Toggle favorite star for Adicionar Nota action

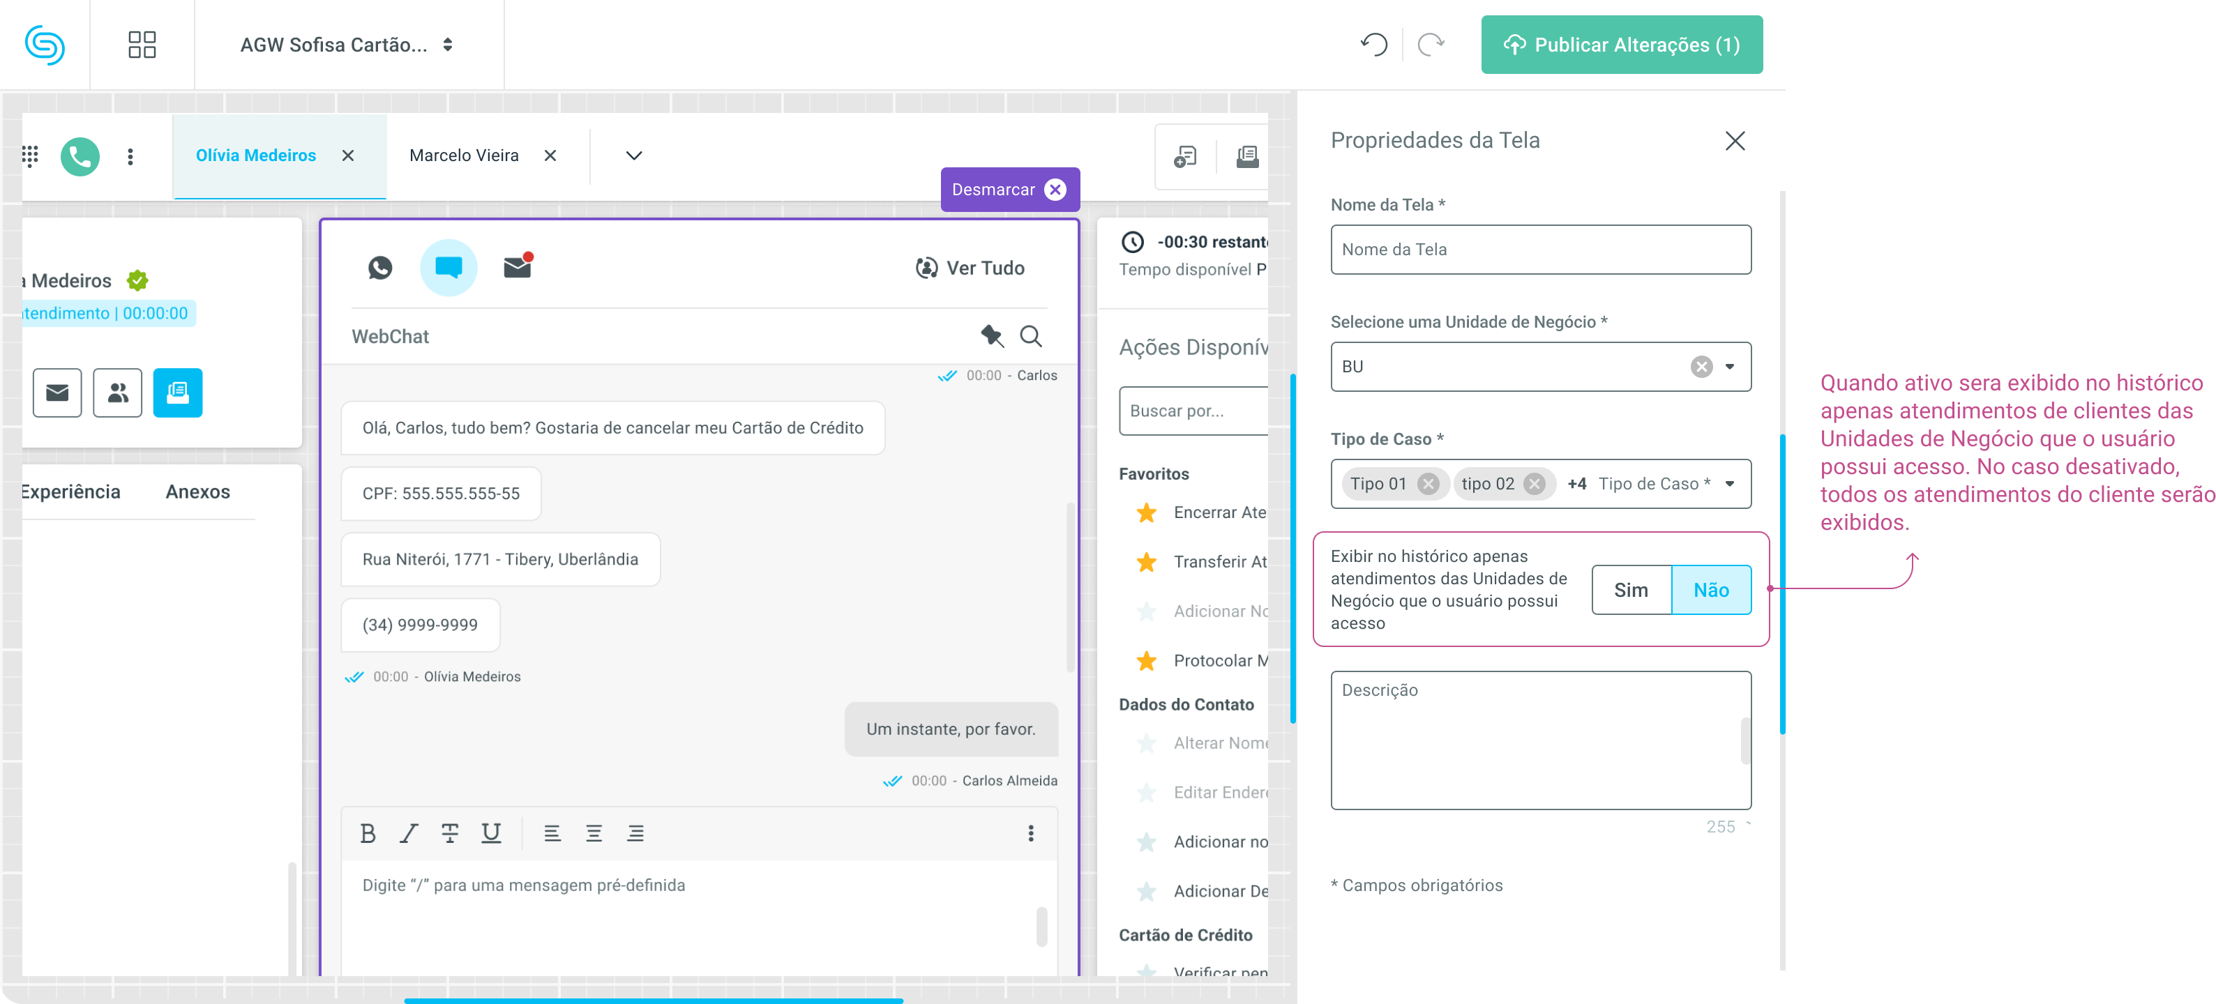1146,611
